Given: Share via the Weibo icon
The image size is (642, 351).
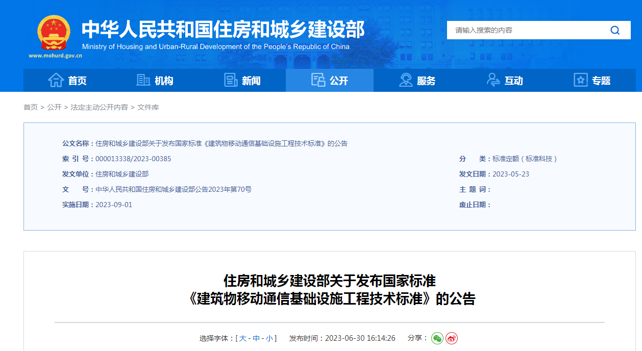Looking at the screenshot, I should pos(452,338).
